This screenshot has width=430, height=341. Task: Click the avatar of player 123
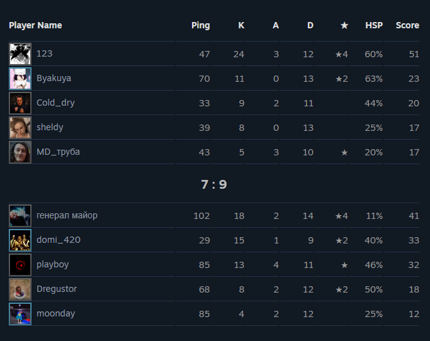click(x=20, y=54)
